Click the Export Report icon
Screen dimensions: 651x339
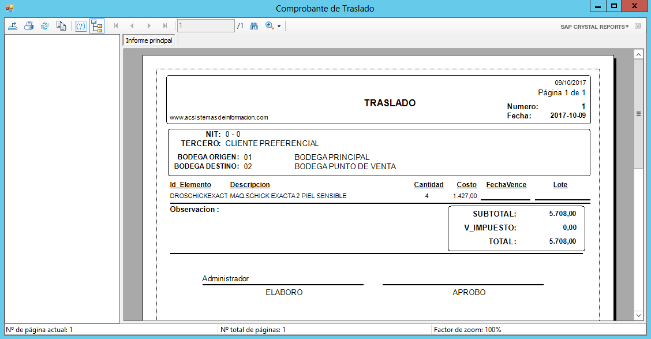pos(13,26)
